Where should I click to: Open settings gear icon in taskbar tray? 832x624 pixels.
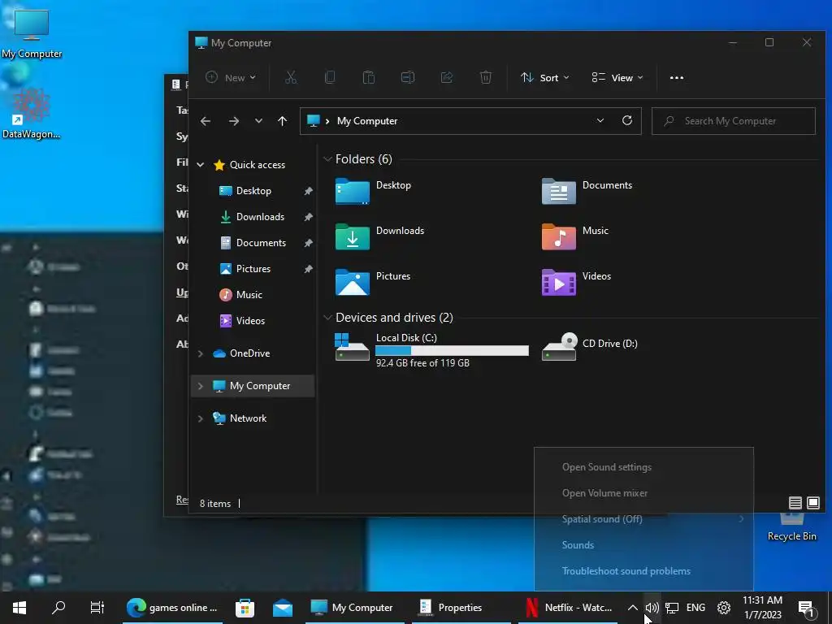coord(724,608)
